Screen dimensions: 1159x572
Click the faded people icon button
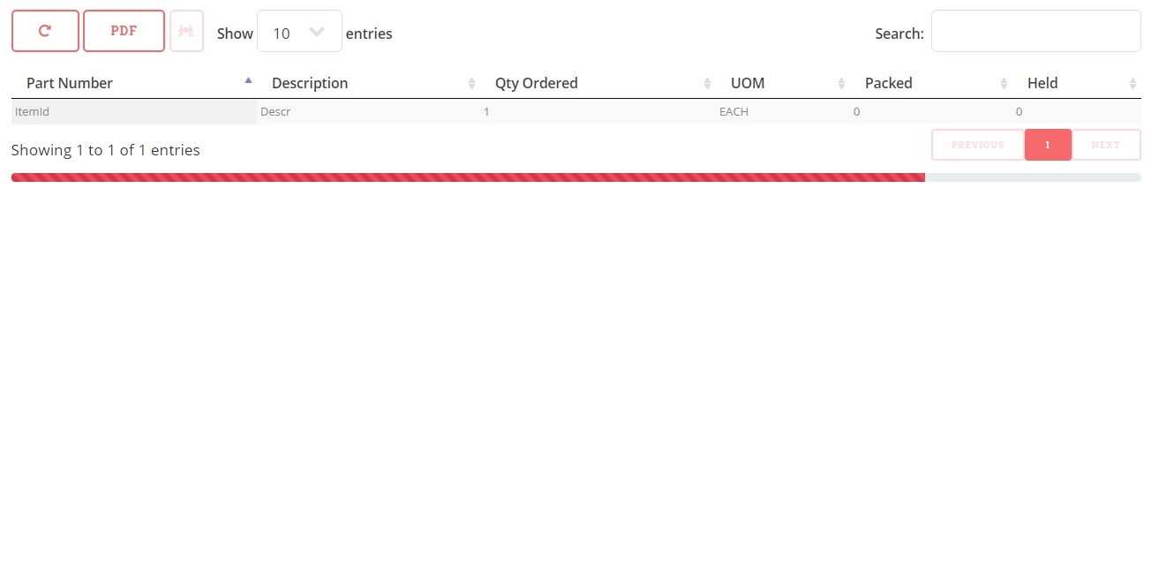[186, 31]
